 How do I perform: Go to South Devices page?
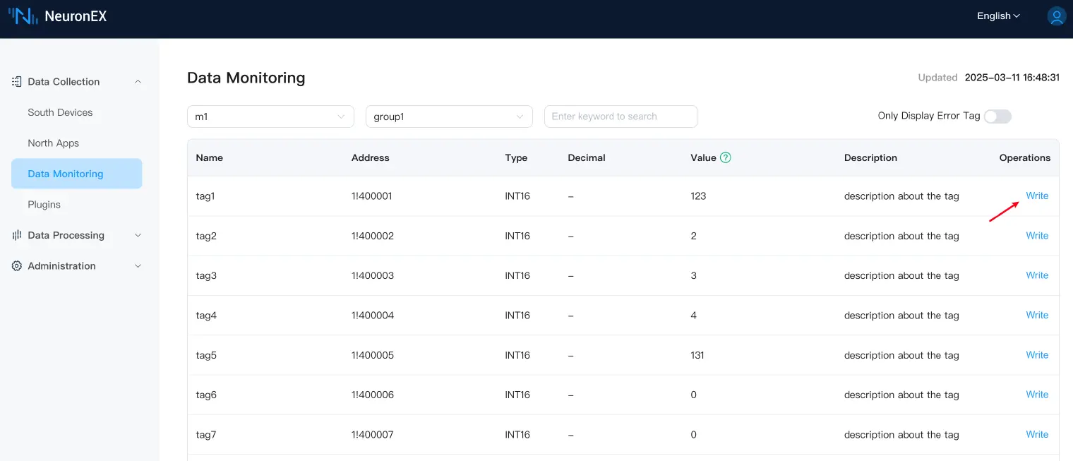point(60,112)
